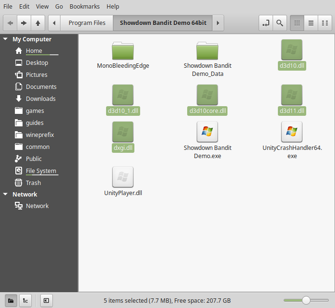Open the Go menu

59,7
